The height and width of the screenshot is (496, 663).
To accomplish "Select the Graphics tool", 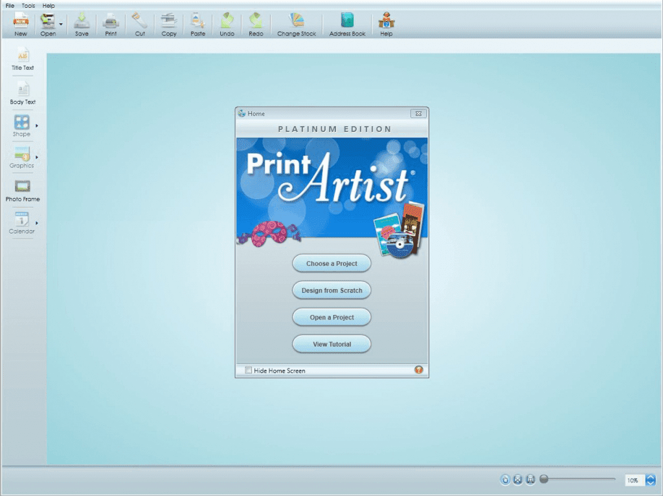I will (21, 157).
